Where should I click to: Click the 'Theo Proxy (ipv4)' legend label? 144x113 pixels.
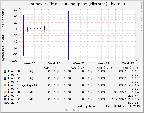coord(22,85)
